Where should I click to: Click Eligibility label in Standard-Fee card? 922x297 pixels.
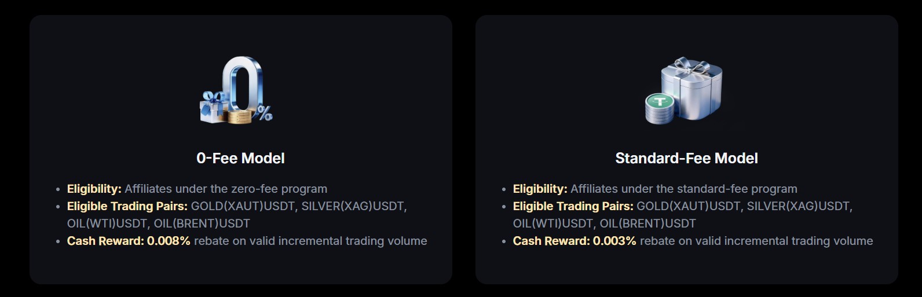tap(540, 189)
